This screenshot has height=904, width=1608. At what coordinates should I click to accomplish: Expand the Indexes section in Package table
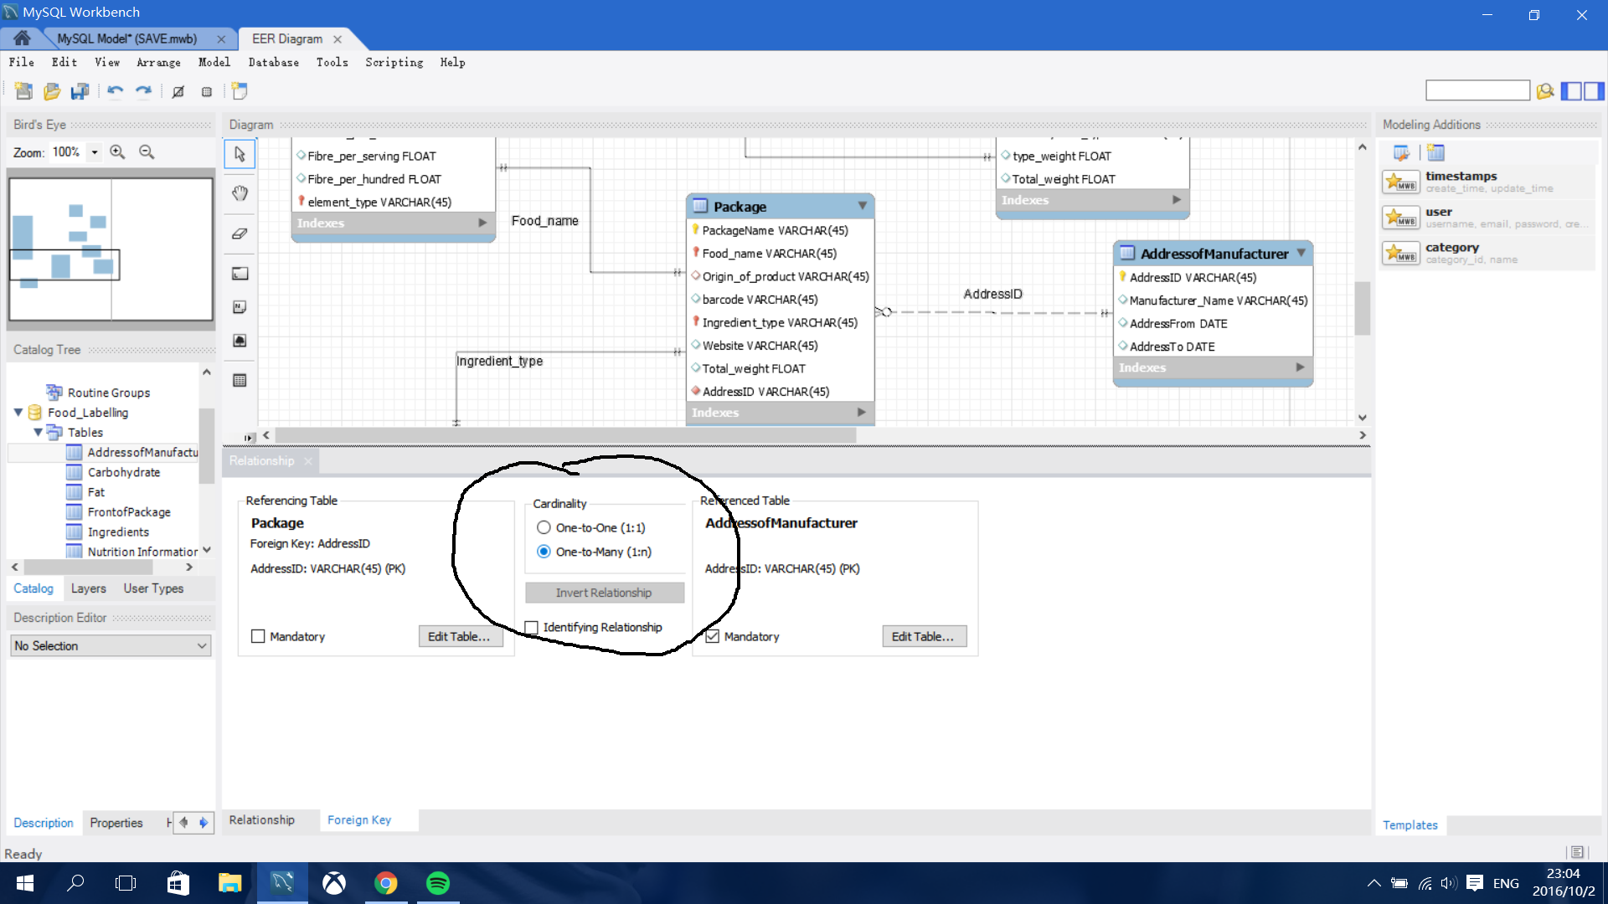click(x=860, y=412)
